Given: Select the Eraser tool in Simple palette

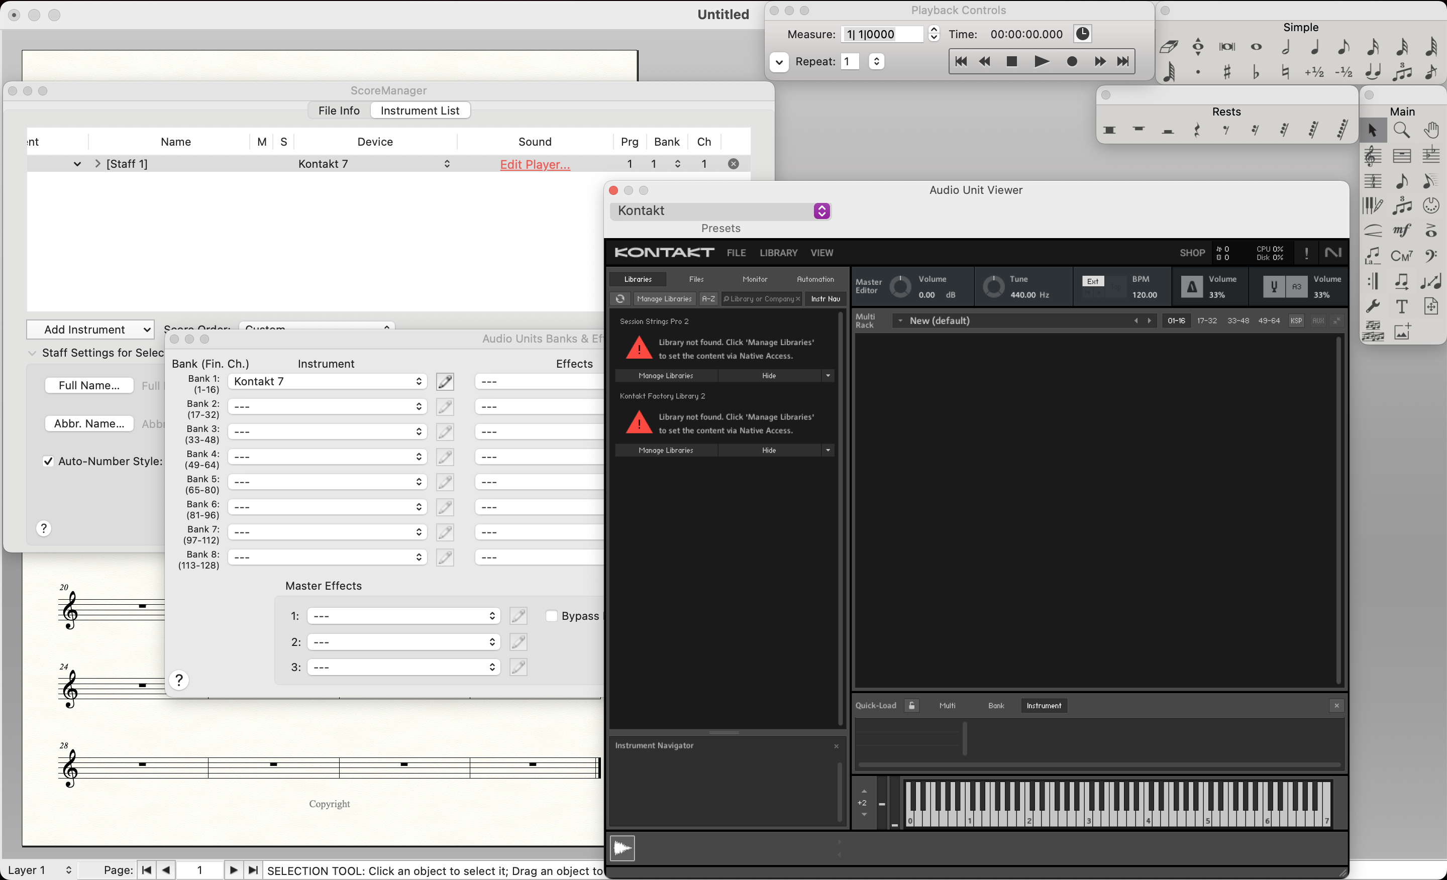Looking at the screenshot, I should click(x=1169, y=47).
